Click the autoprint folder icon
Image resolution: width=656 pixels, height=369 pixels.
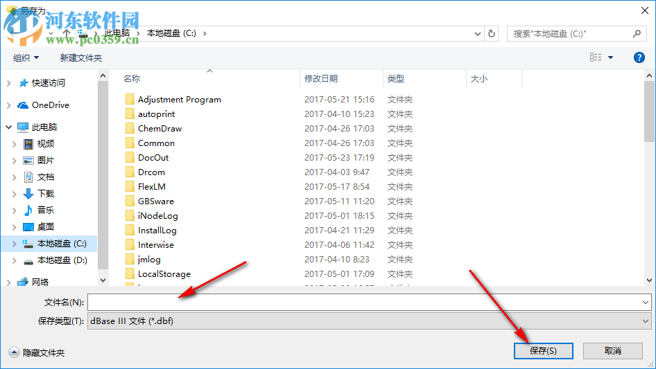point(130,114)
